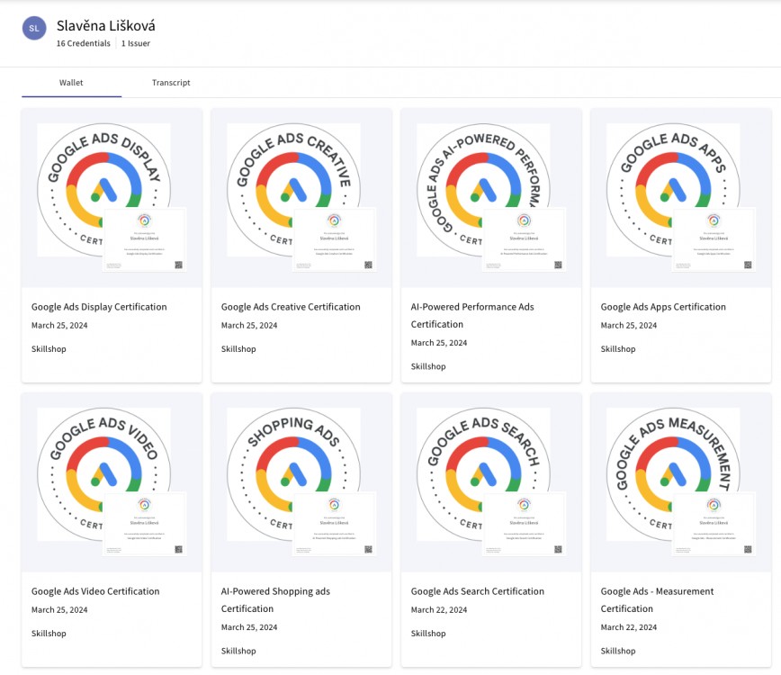Open the Creative certificate document preview
This screenshot has height=675, width=781.
point(334,239)
